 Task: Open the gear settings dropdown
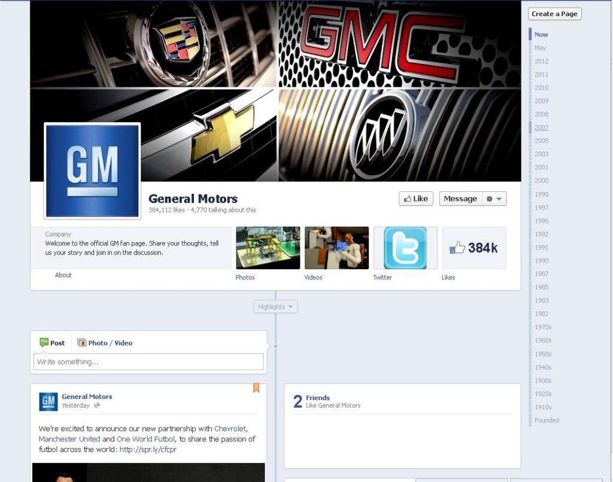pos(494,199)
